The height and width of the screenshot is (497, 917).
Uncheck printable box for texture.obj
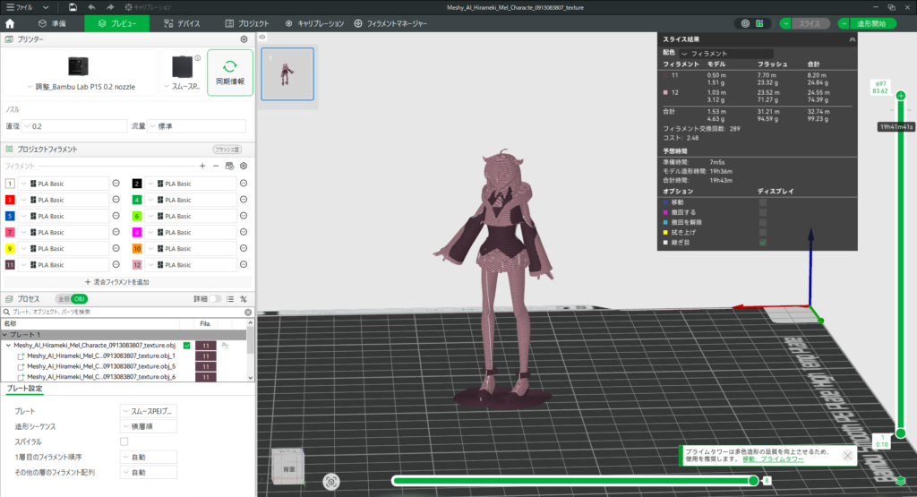pos(186,345)
